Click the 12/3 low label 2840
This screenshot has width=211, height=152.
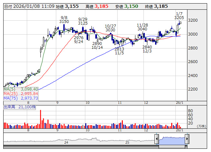pyautogui.click(x=147, y=47)
